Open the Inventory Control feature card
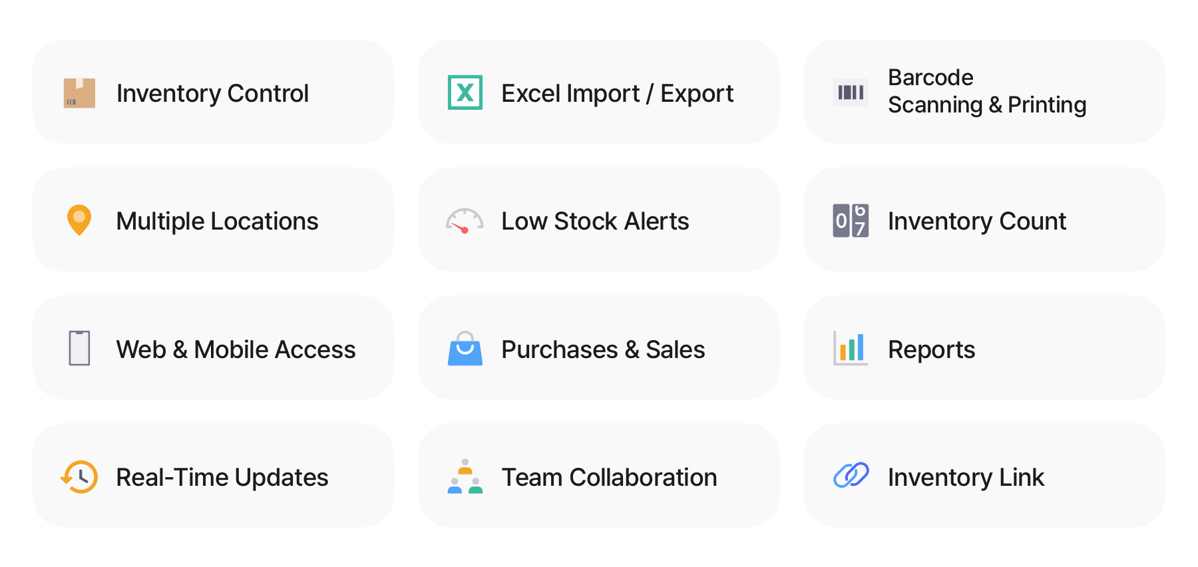This screenshot has height=567, width=1198. tap(213, 93)
